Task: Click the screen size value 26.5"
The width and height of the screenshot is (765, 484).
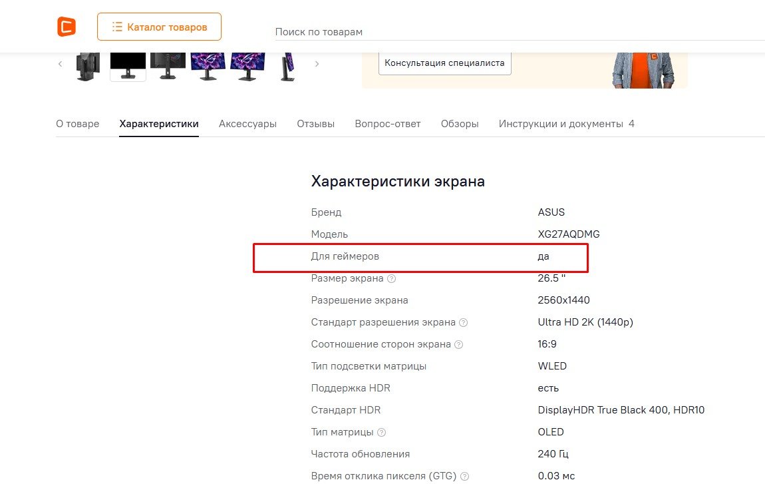Action: click(551, 278)
